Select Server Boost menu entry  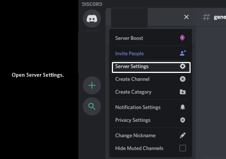(x=151, y=38)
